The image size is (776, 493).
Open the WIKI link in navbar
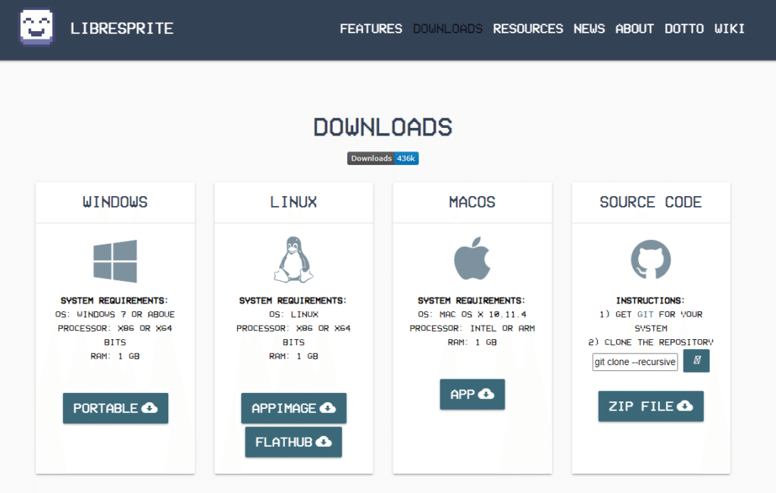point(729,29)
